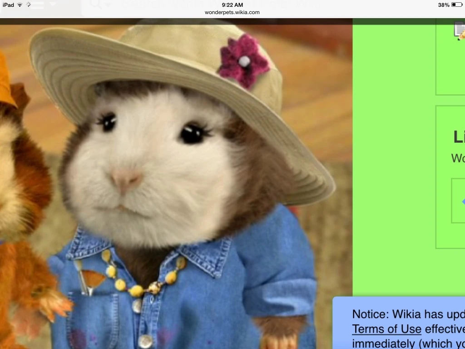Expand the faded dropdown arrow near menu icon
Image resolution: width=465 pixels, height=349 pixels.
53,5
